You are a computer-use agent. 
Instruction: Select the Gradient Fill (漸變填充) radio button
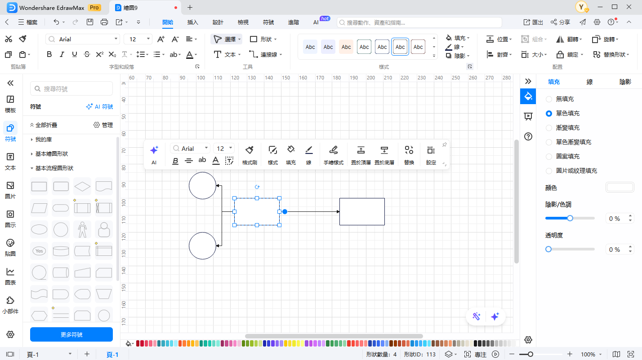click(x=549, y=128)
